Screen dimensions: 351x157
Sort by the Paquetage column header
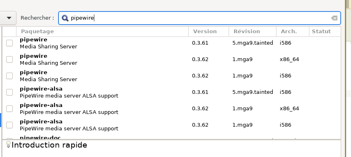(102, 32)
